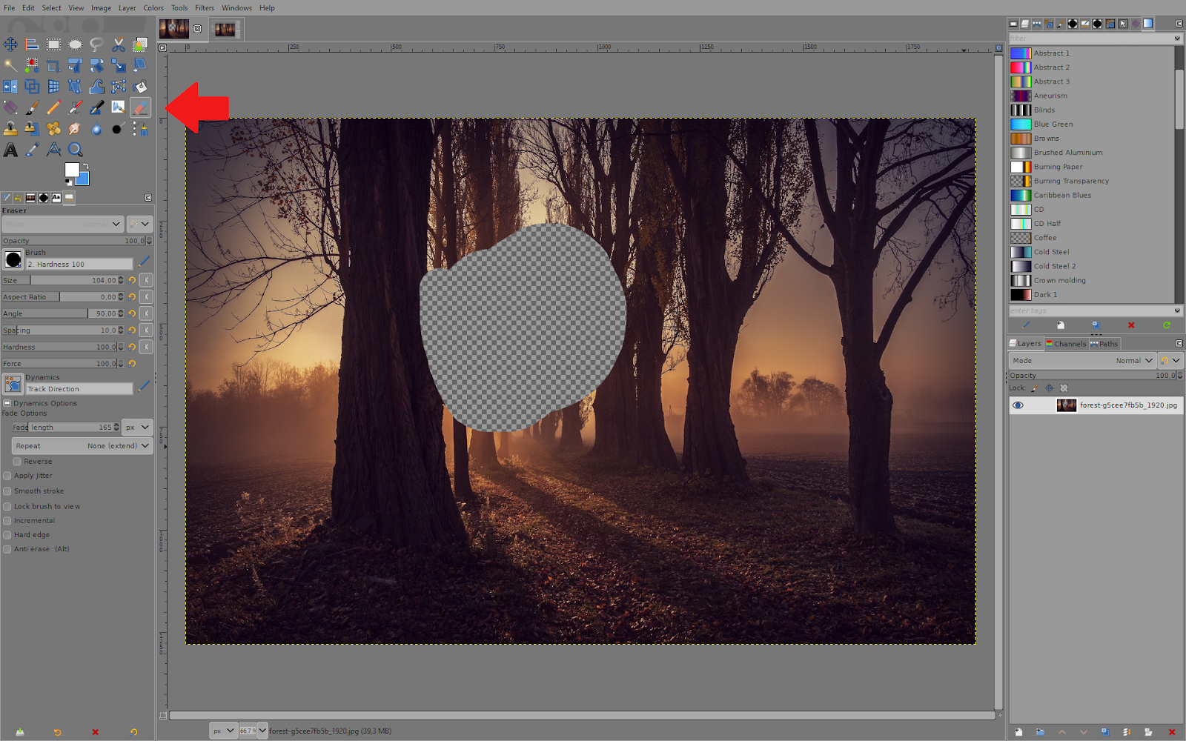Click the blue background color swatch
The image size is (1186, 741).
point(83,180)
